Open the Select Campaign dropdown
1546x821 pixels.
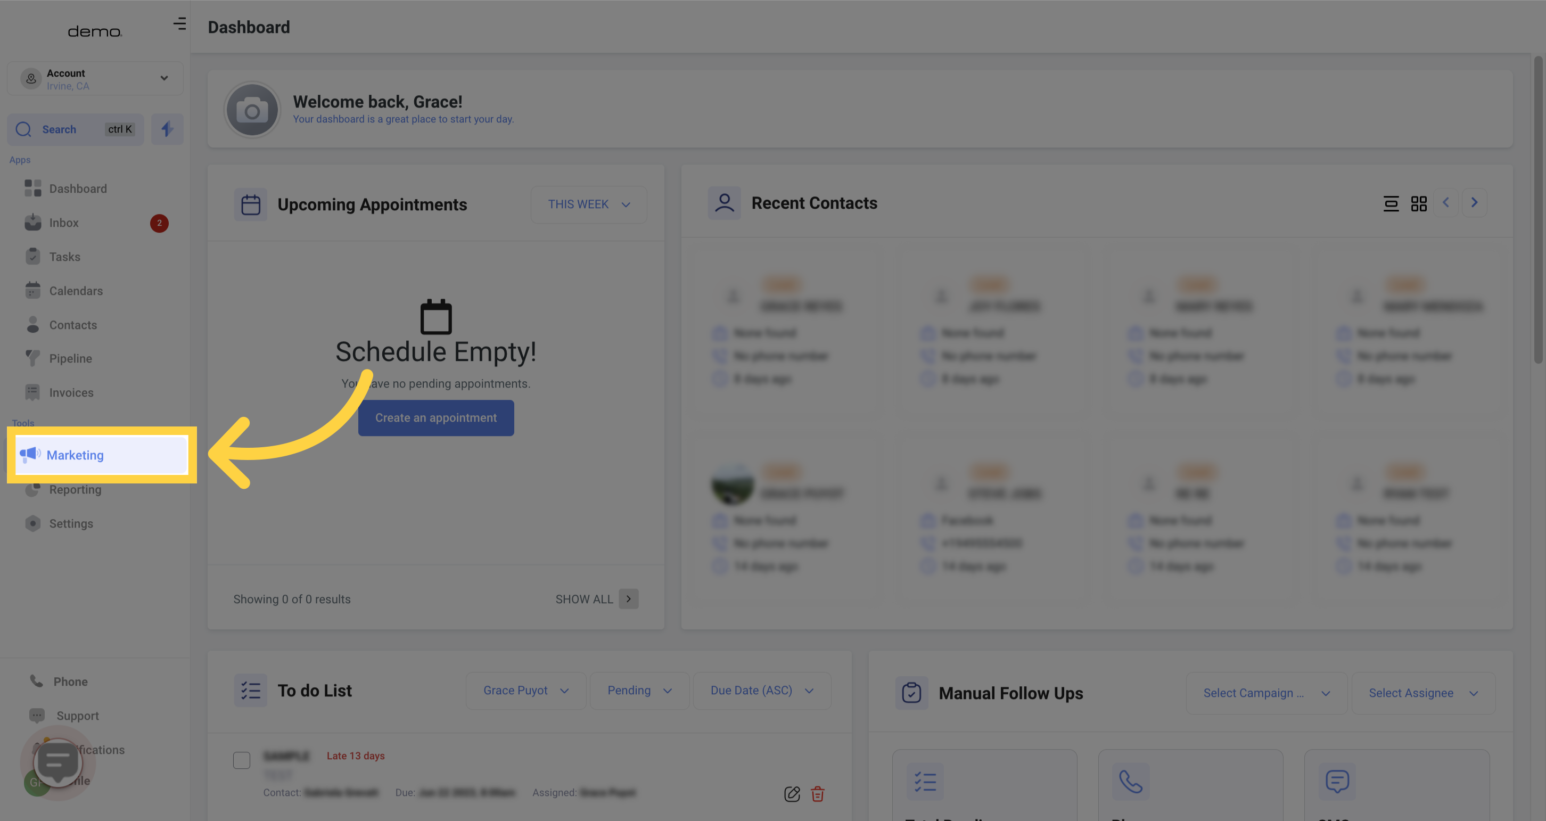pos(1266,693)
